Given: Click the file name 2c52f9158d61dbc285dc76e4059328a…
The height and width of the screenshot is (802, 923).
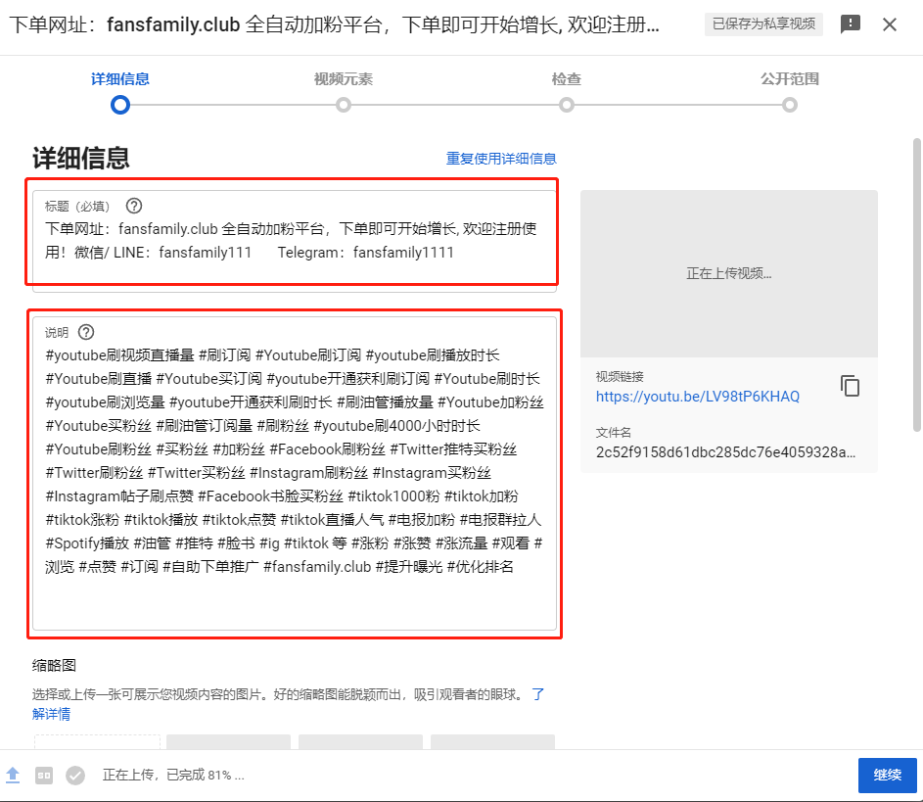Looking at the screenshot, I should 725,452.
